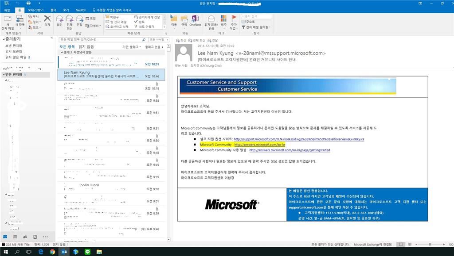Image resolution: width=454 pixels, height=256 pixels.
Task: Click the 사용자 검색 people search field
Action: pos(256,16)
